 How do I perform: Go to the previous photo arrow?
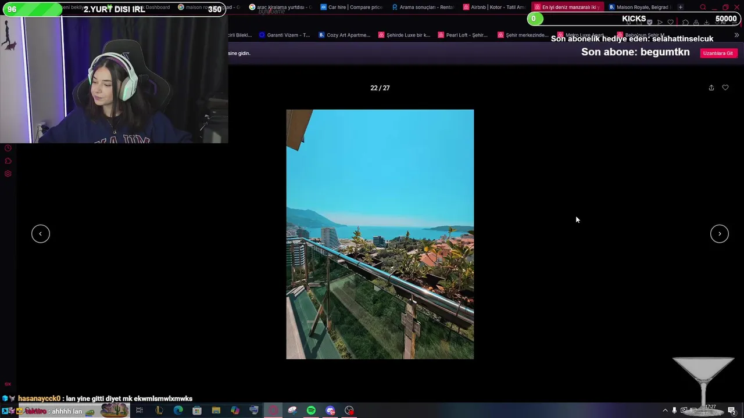point(41,233)
